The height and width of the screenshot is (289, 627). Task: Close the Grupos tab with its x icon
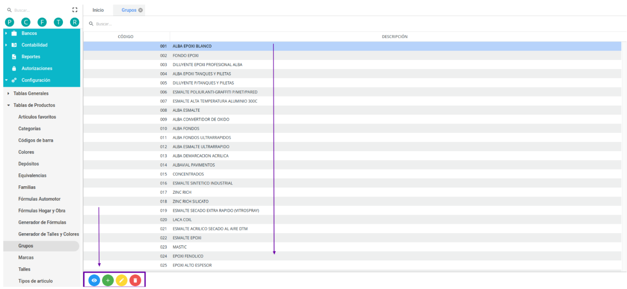pyautogui.click(x=141, y=10)
